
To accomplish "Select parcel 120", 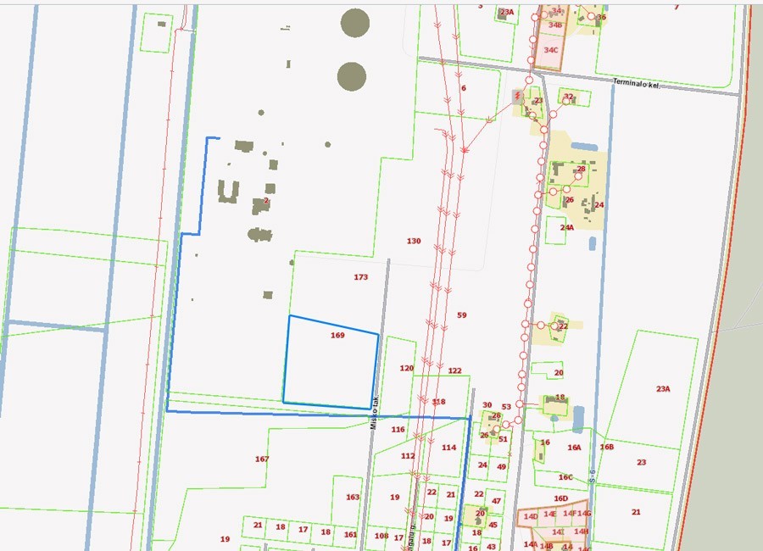I will click(x=407, y=369).
